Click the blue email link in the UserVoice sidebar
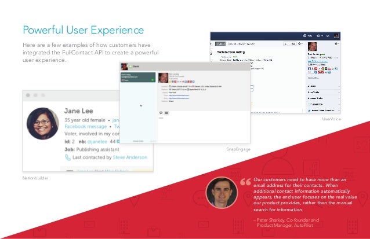 coord(318,61)
